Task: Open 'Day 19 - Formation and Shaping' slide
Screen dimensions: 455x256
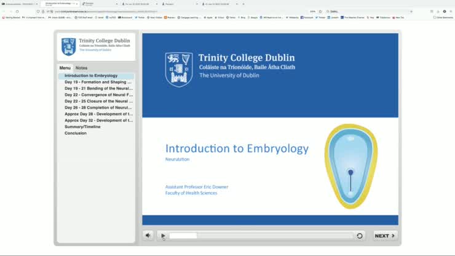Action: pos(98,82)
